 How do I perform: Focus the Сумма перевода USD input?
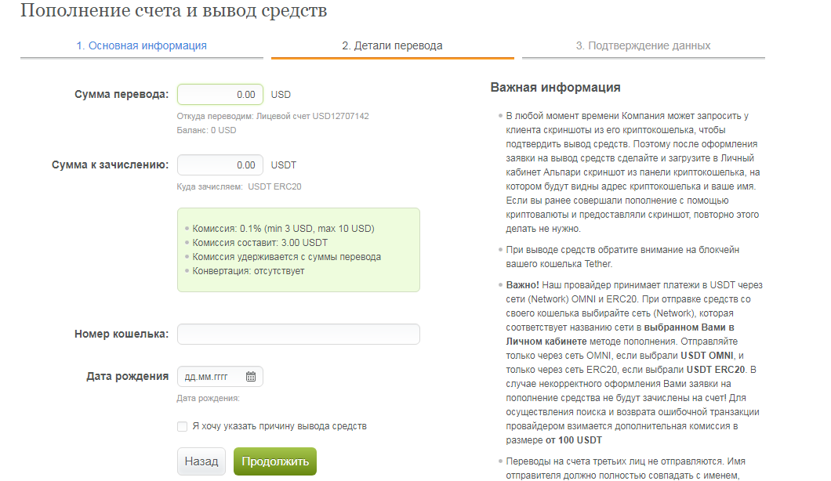coord(220,94)
